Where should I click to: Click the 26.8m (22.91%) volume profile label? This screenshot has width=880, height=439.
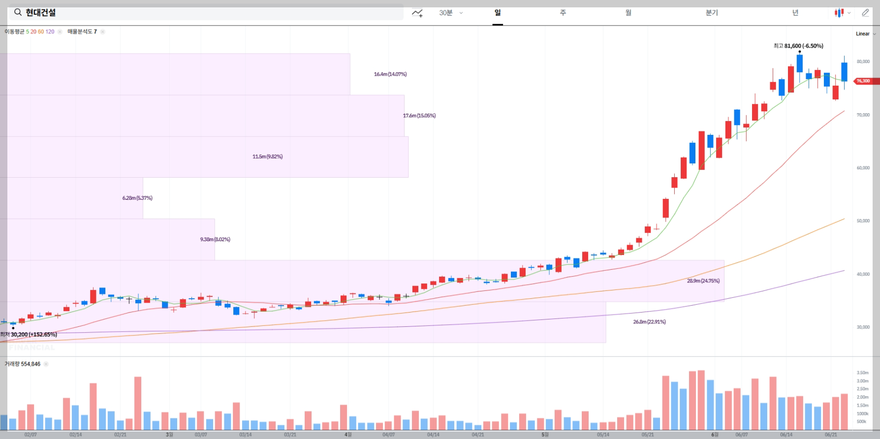pos(650,322)
